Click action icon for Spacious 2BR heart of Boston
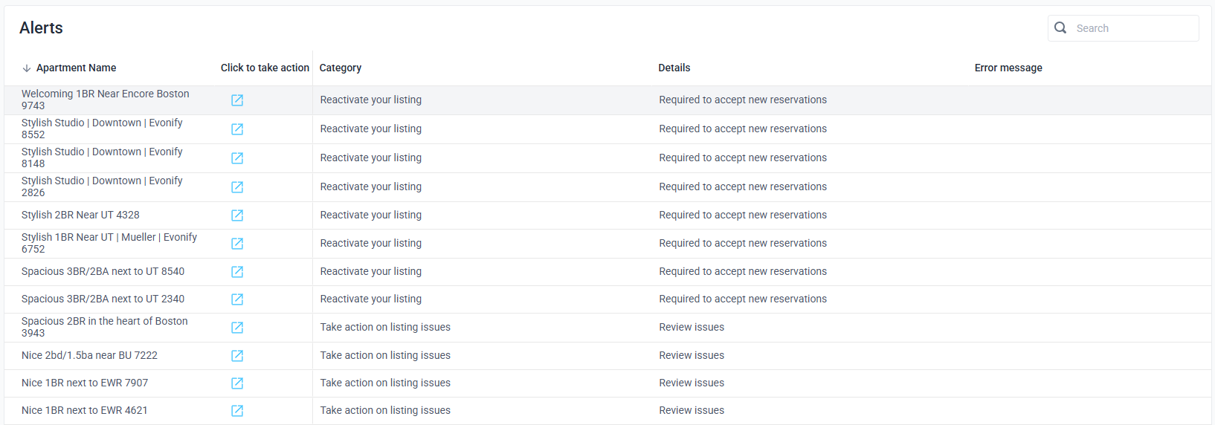This screenshot has width=1215, height=425. [237, 328]
